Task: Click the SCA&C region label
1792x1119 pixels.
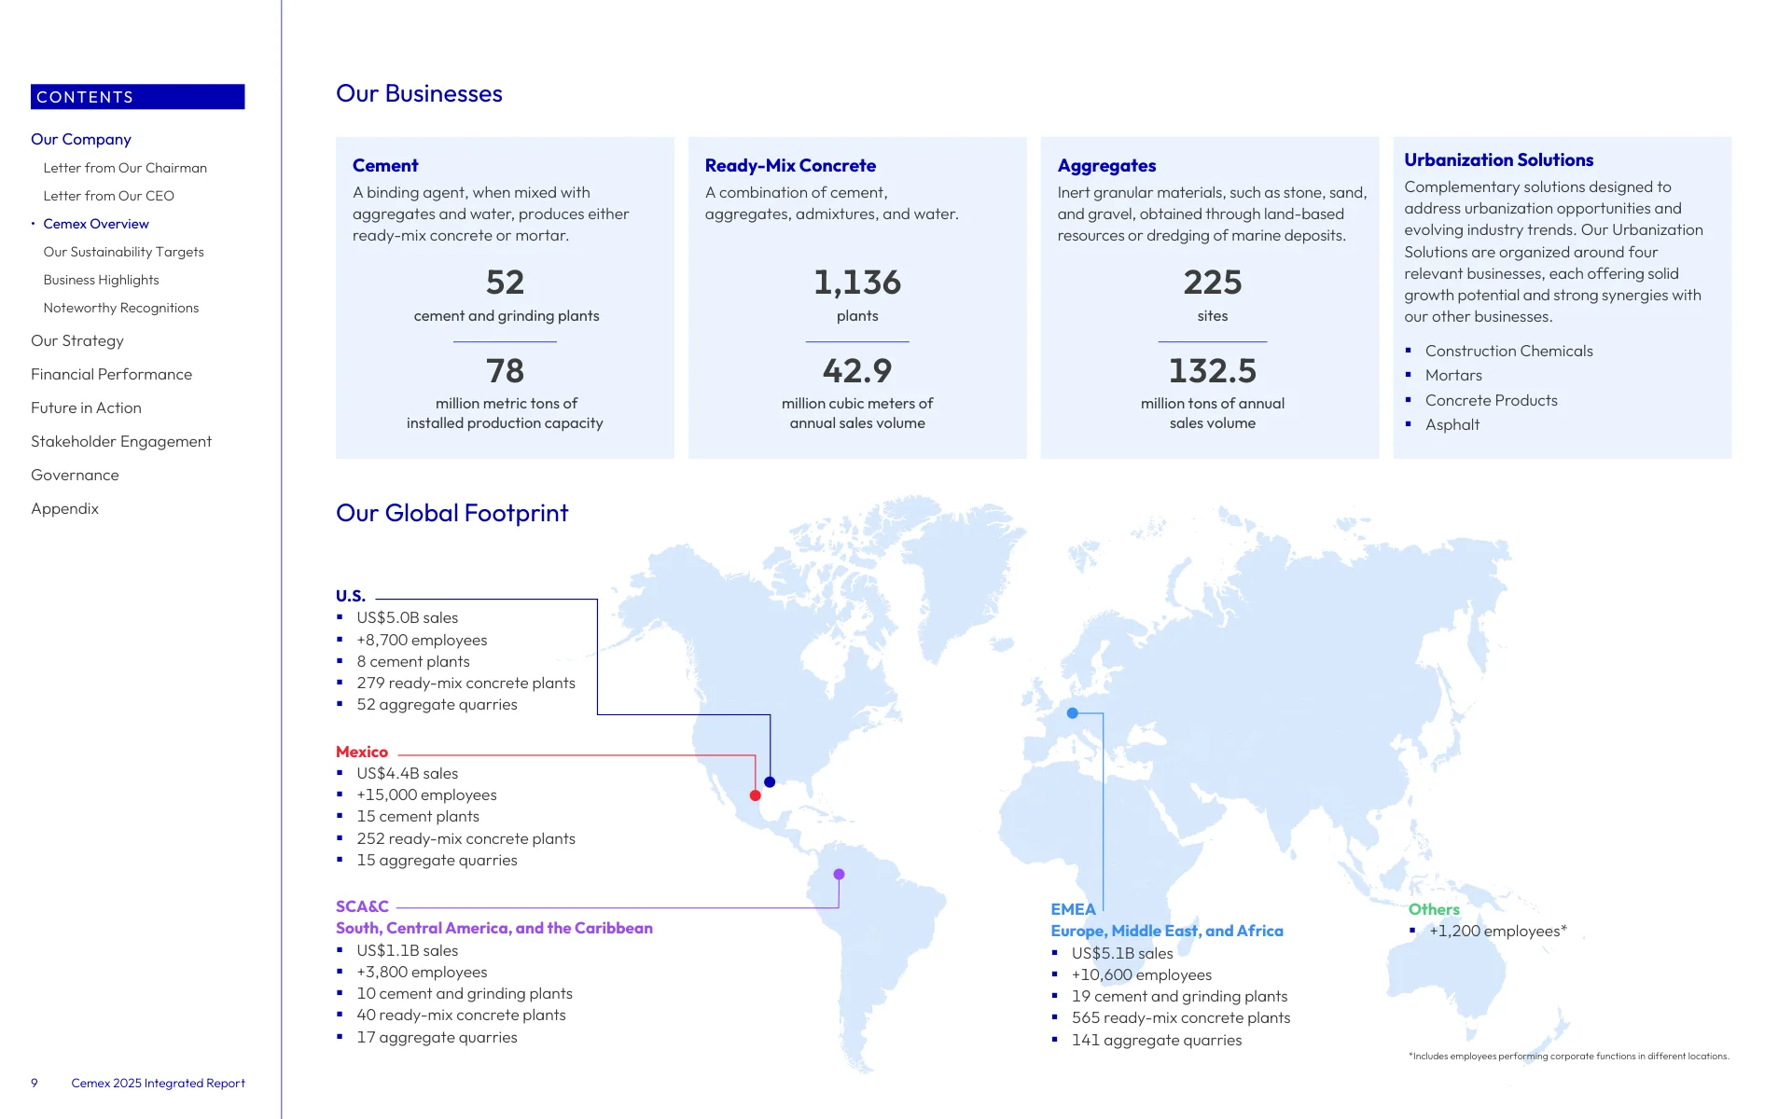Action: [362, 907]
